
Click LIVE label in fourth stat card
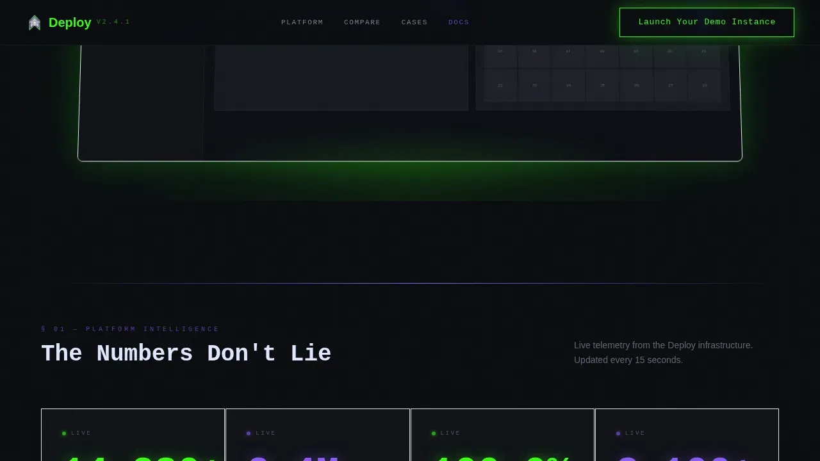[635, 433]
